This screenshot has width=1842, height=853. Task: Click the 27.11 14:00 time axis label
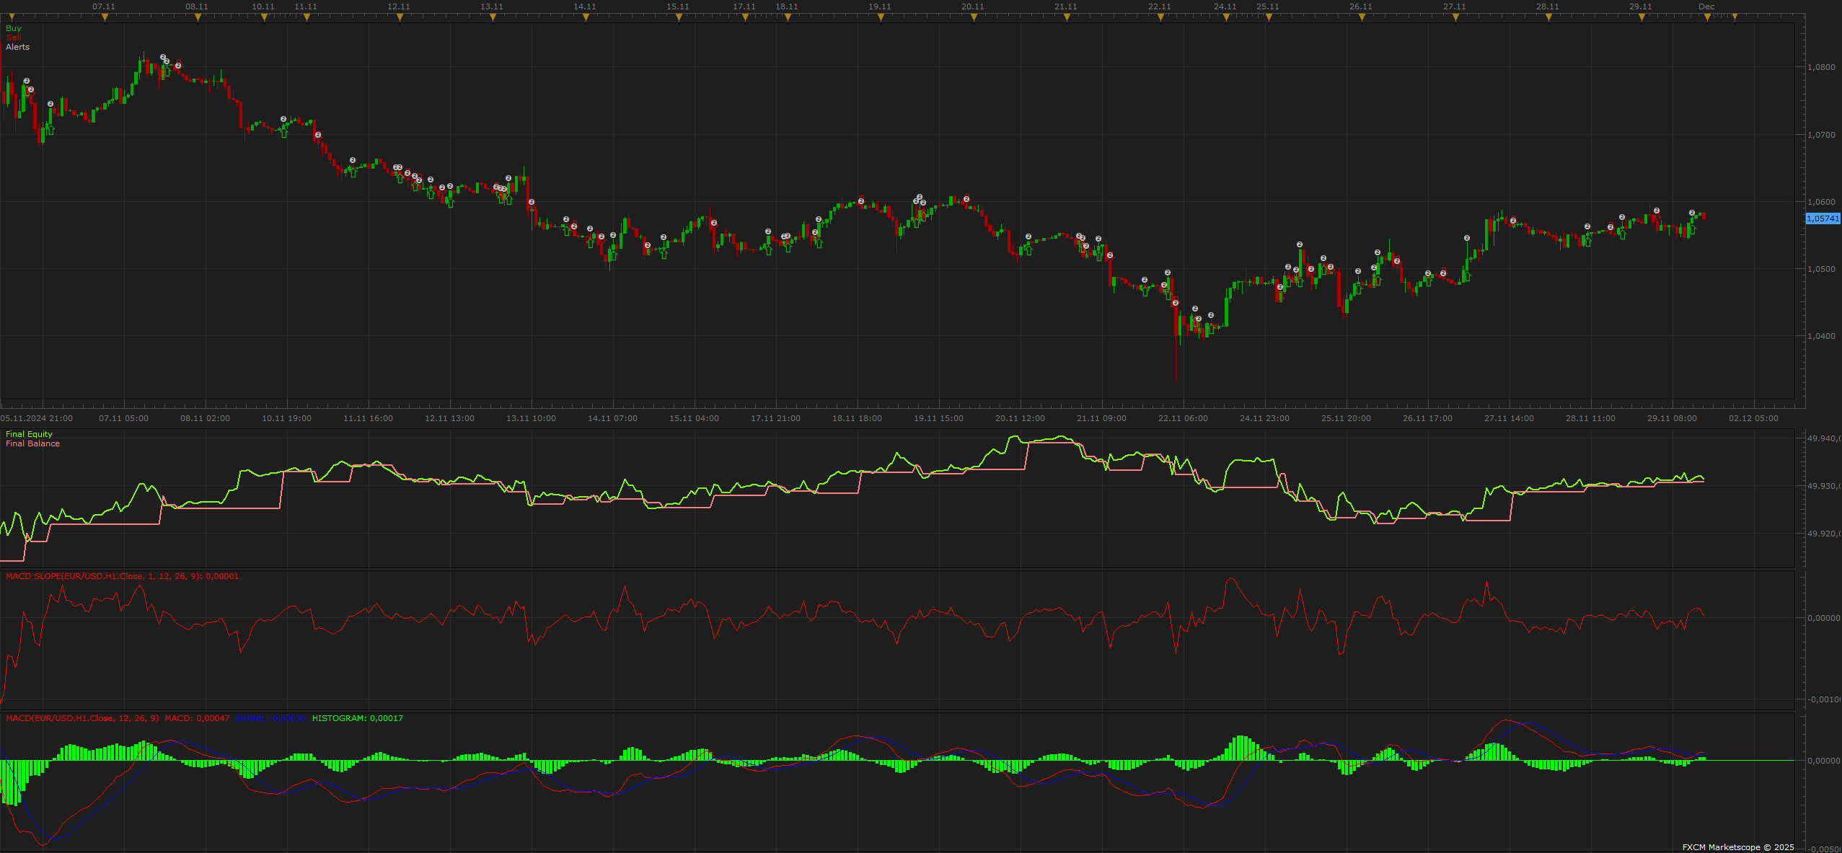[x=1510, y=418]
